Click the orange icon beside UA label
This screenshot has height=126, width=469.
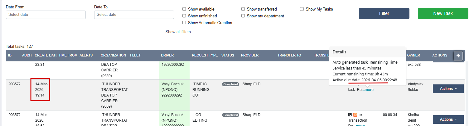click(355, 115)
